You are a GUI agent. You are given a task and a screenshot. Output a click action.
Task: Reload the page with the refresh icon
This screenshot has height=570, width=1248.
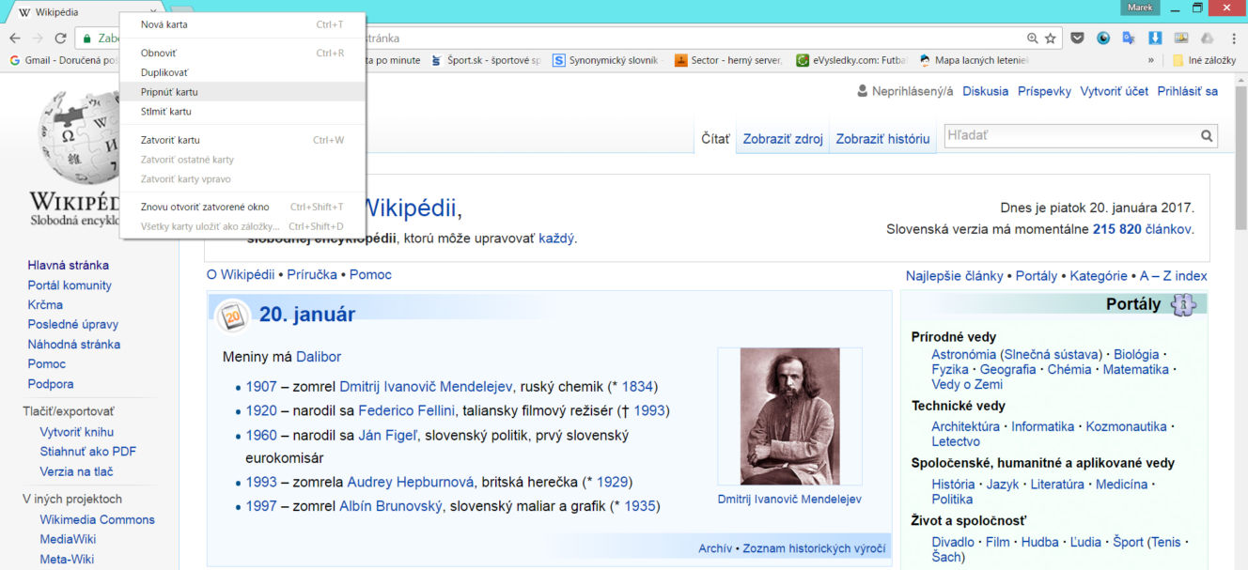click(60, 39)
